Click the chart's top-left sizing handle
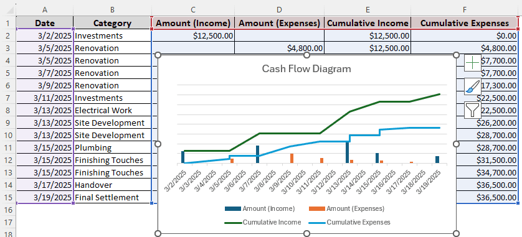Image resolution: width=522 pixels, height=237 pixels. click(158, 55)
